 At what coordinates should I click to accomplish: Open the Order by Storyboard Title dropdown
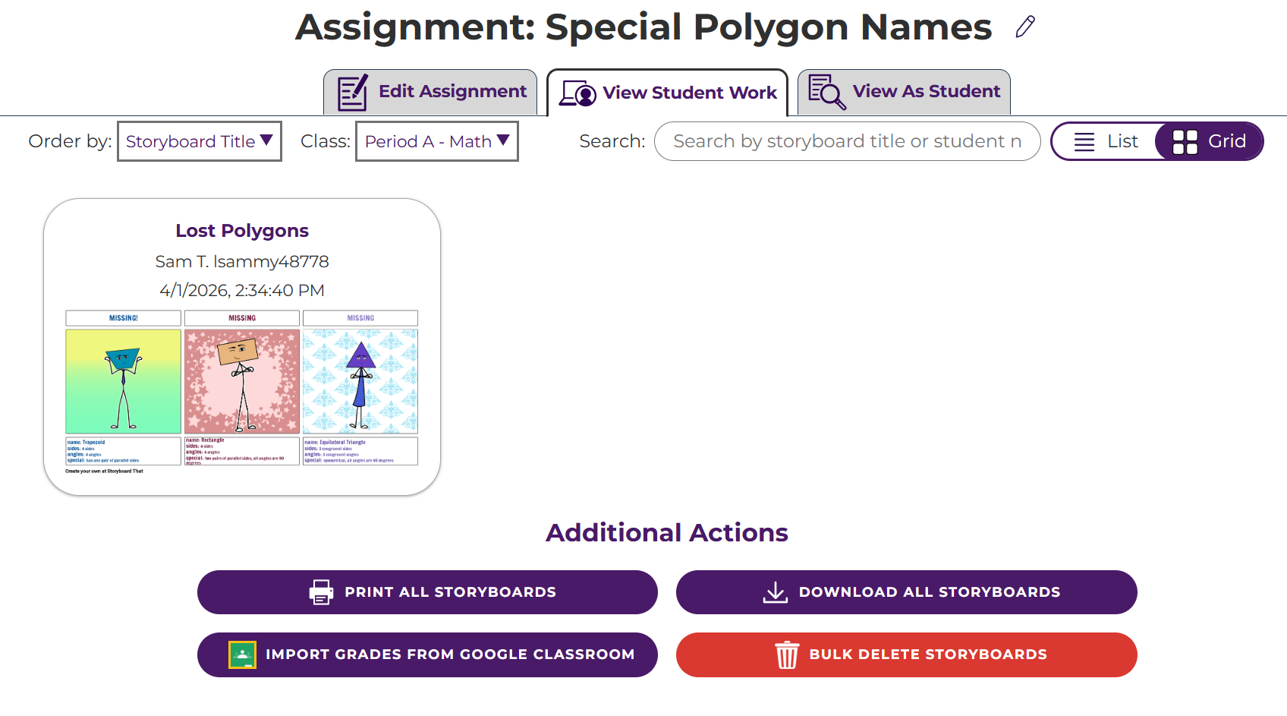click(200, 141)
